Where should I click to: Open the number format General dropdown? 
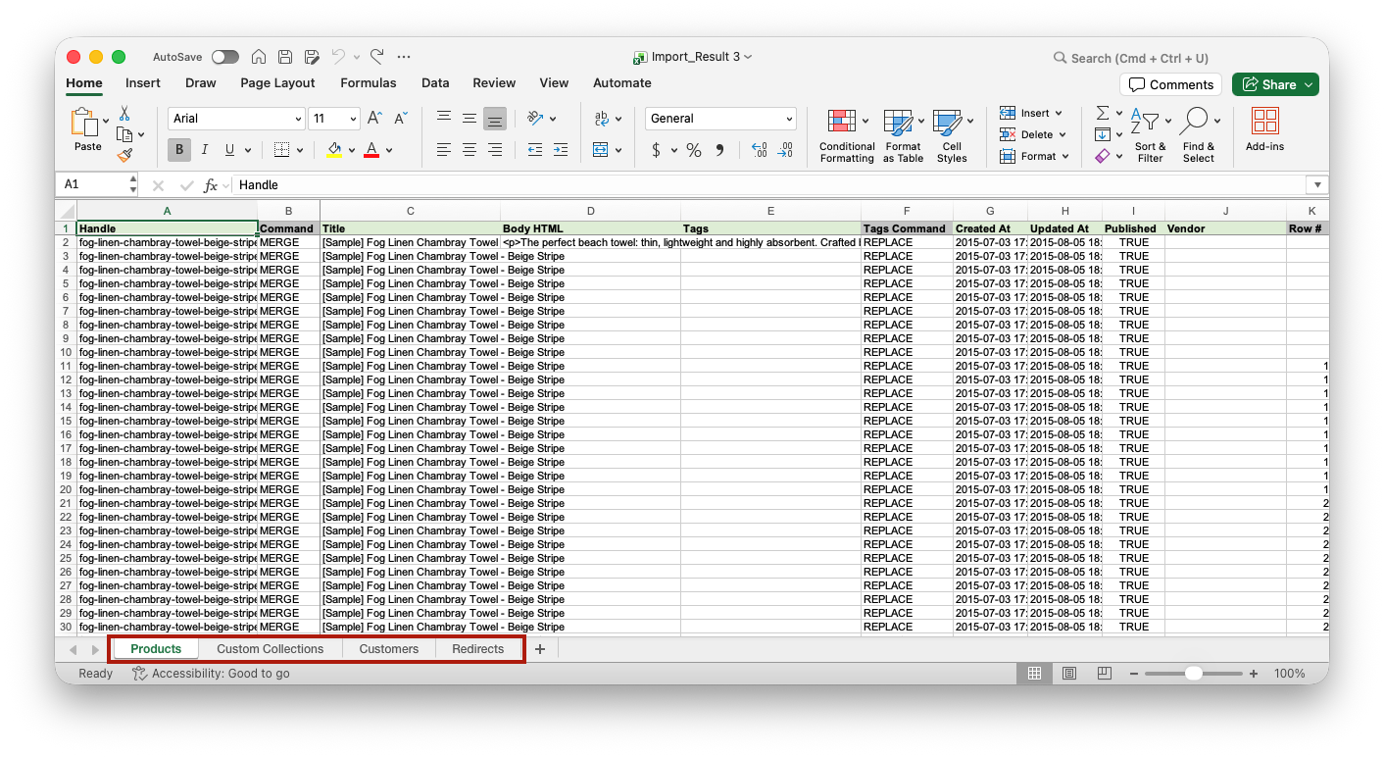[x=789, y=119]
